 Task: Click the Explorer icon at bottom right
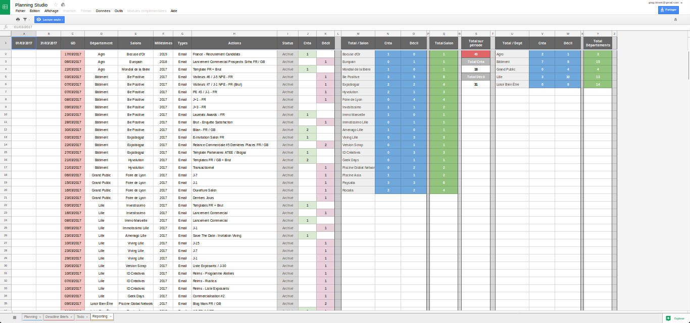(x=669, y=318)
